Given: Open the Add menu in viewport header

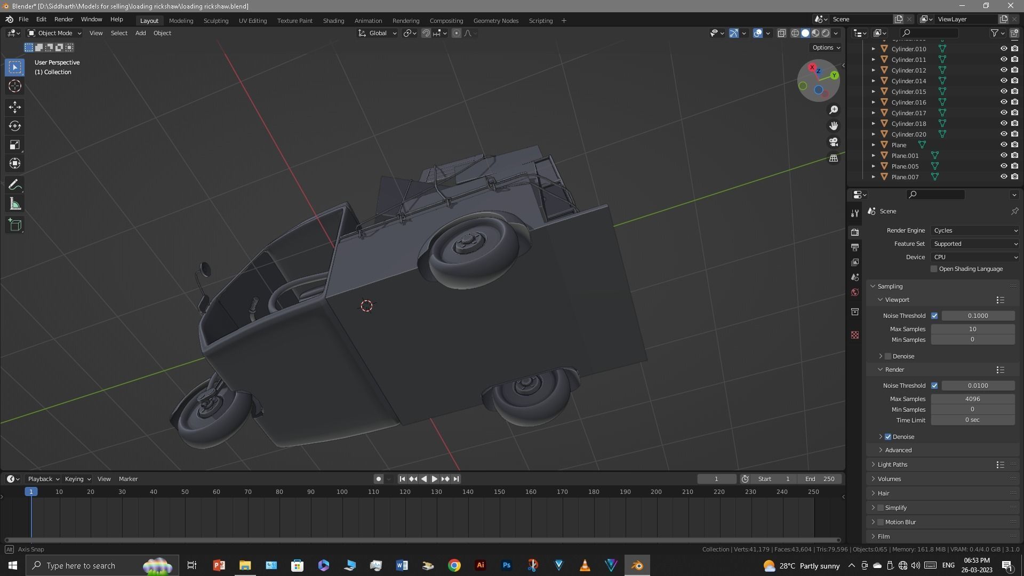Looking at the screenshot, I should 140,33.
